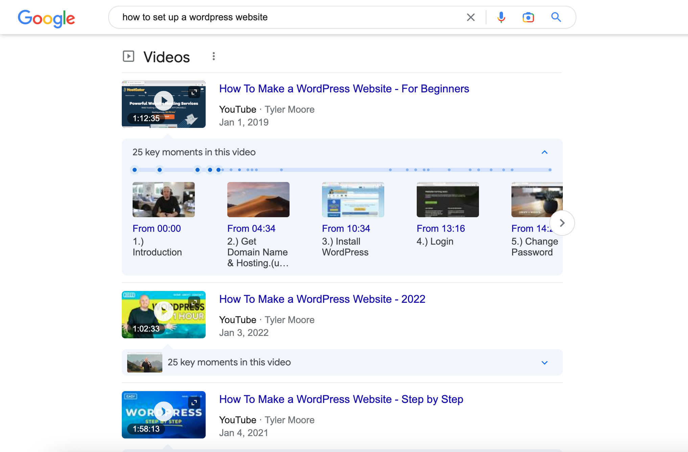This screenshot has width=688, height=452.
Task: Select the 3.) Install WordPress moment thumbnail
Action: click(353, 200)
